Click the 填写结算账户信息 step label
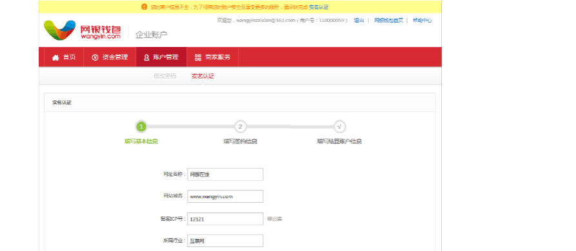The image size is (576, 251). coord(339,142)
